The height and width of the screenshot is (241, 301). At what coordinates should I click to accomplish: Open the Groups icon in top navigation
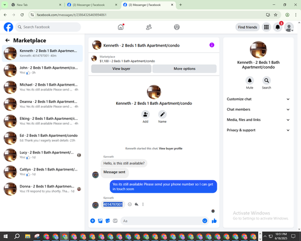click(177, 27)
